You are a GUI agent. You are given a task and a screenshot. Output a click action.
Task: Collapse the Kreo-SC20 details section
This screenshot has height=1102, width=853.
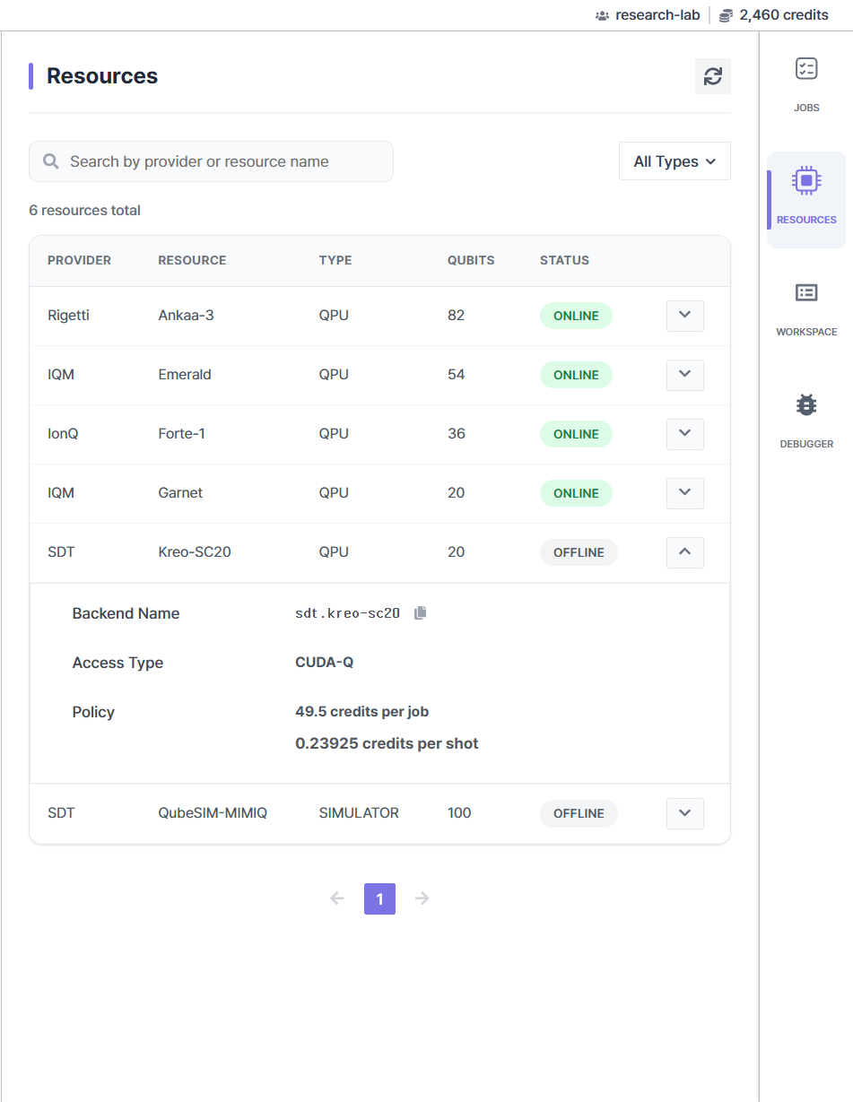point(684,552)
